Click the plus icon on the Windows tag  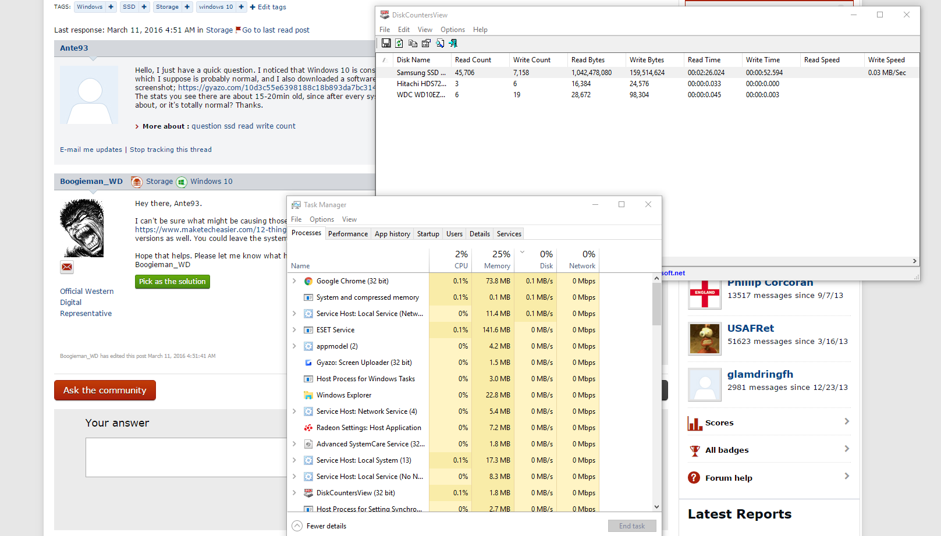pos(111,7)
